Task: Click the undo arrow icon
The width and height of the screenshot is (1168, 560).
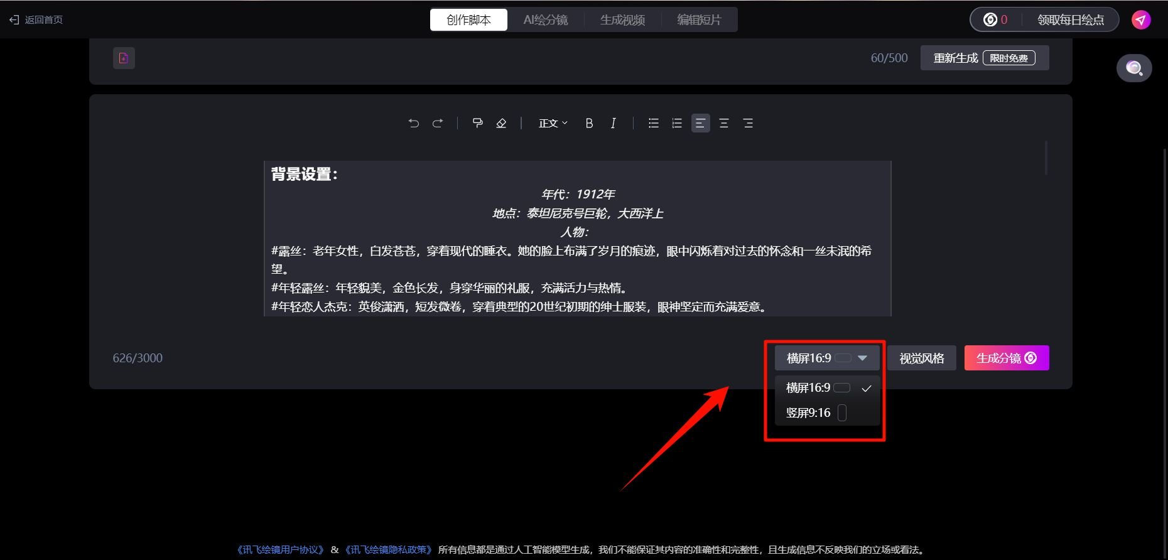Action: (413, 123)
